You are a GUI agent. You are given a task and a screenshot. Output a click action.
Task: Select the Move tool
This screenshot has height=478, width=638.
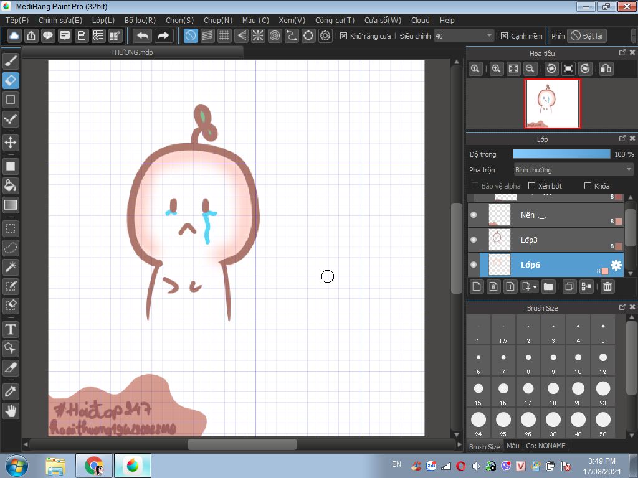pos(11,143)
